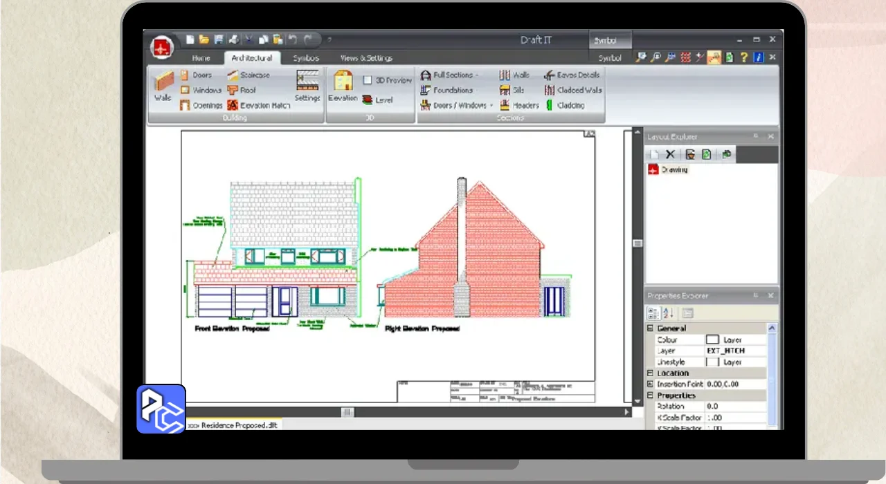Open the Symbols ribbon tab
This screenshot has height=484, width=886.
click(305, 58)
